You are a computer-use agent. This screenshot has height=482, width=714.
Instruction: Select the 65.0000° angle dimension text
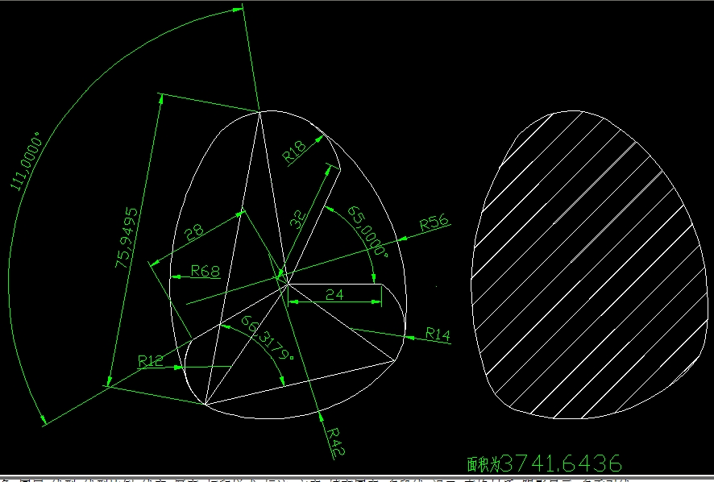click(x=369, y=231)
